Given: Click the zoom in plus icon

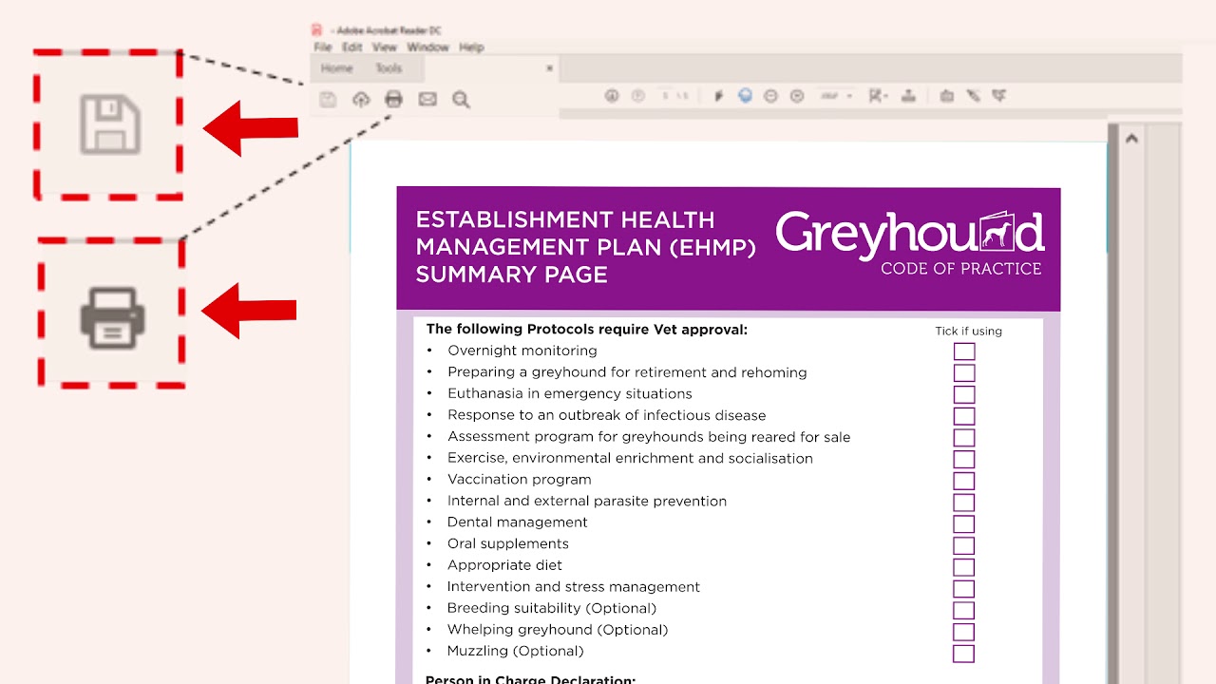Looking at the screenshot, I should point(797,96).
